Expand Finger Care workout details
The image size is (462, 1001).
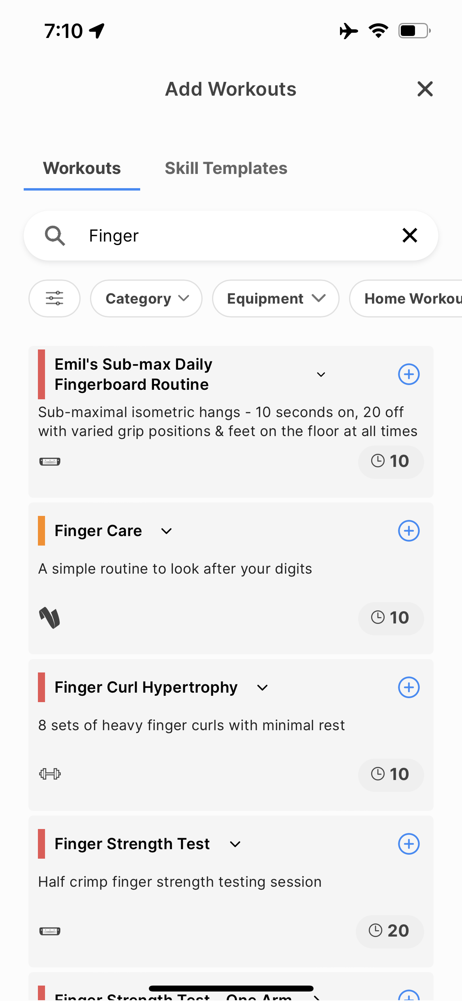coord(167,531)
